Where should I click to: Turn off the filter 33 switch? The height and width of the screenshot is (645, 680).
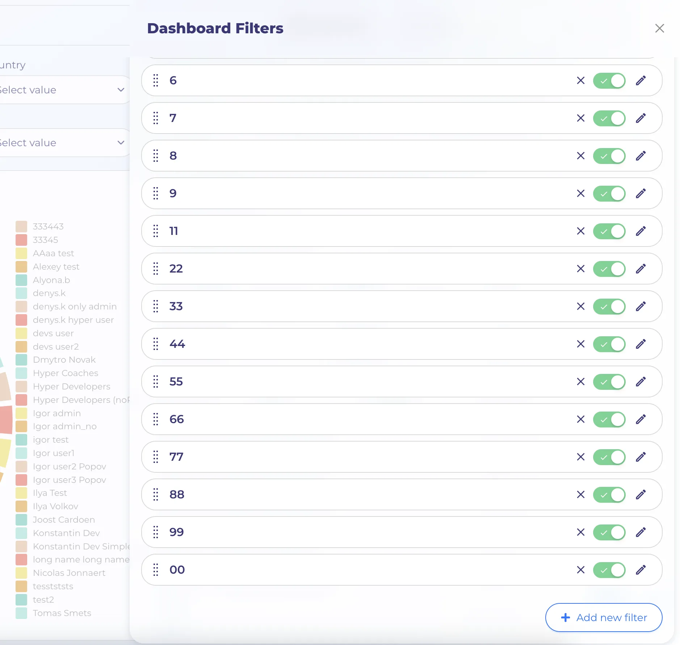[609, 306]
